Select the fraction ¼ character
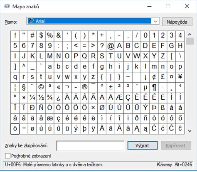This screenshot has height=172, width=197. [32, 98]
